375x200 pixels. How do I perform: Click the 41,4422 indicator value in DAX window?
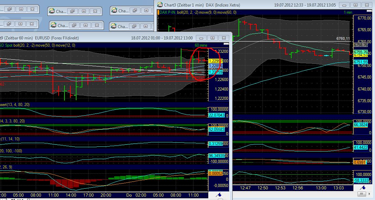pyautogui.click(x=361, y=148)
